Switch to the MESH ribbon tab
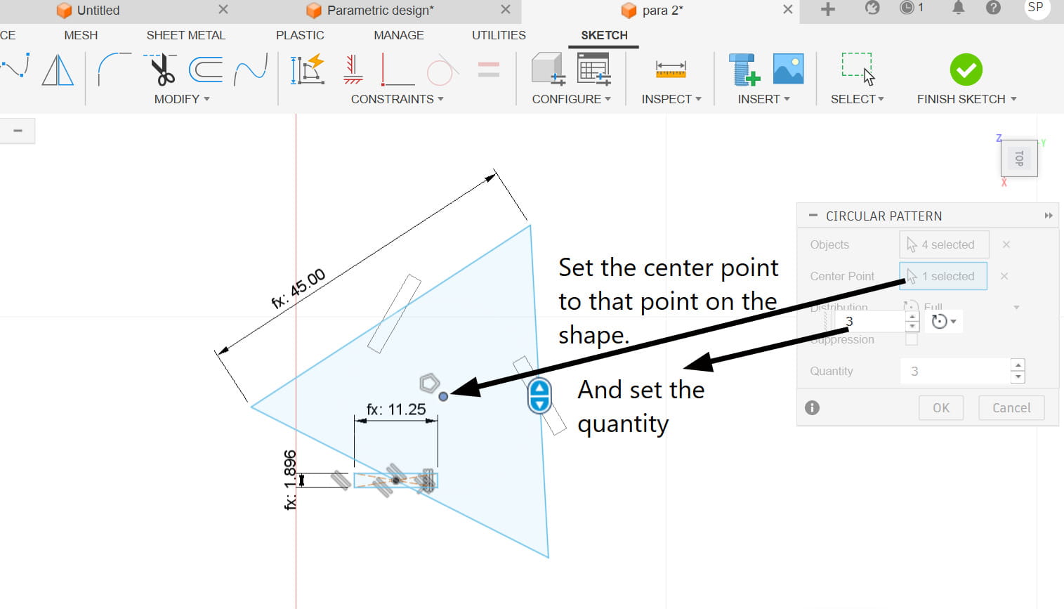The image size is (1064, 609). tap(81, 35)
